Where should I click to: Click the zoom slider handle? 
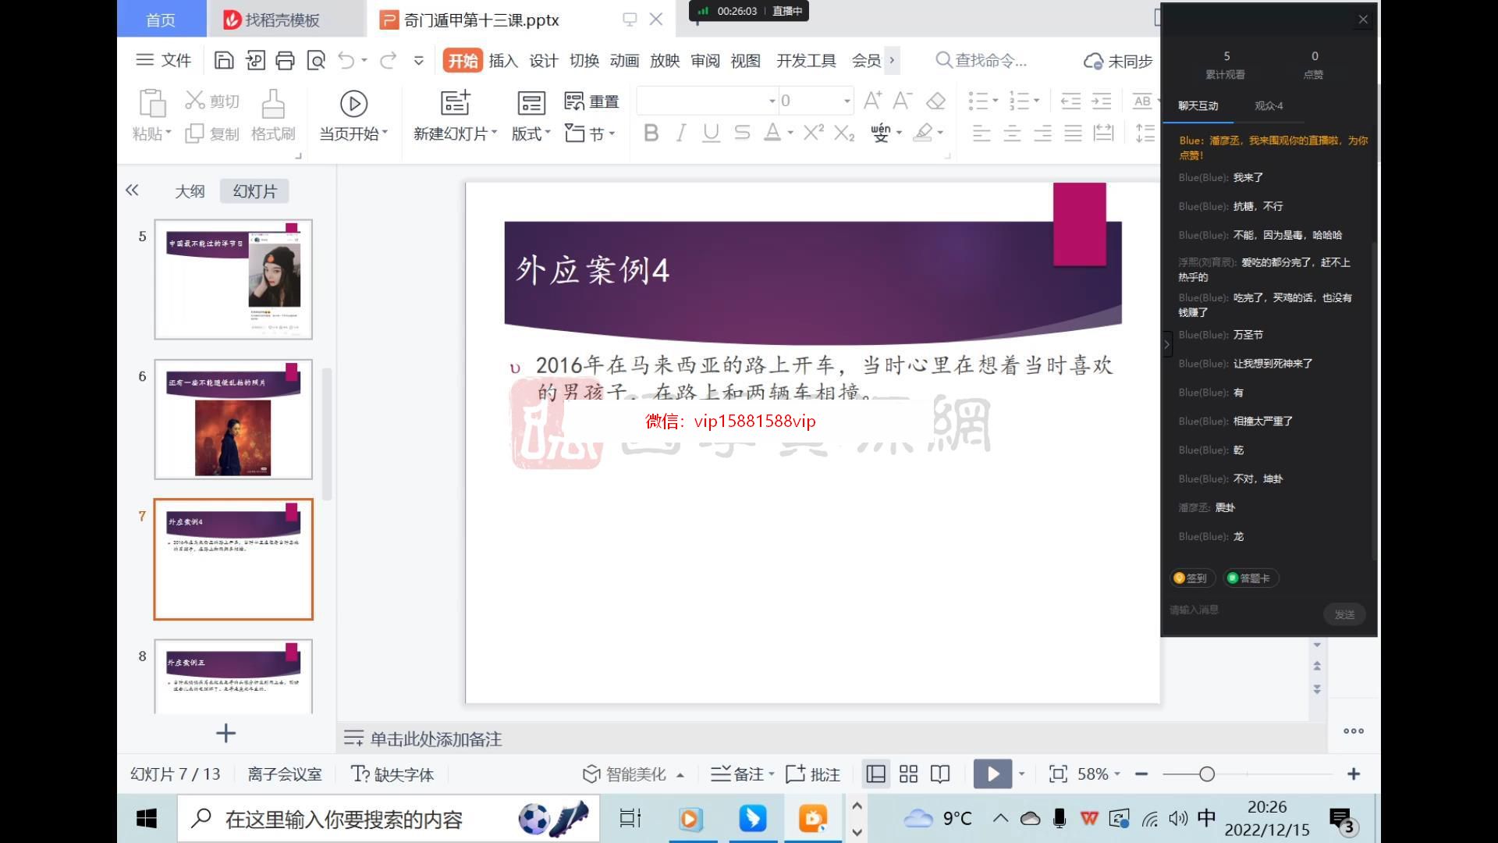(x=1207, y=774)
